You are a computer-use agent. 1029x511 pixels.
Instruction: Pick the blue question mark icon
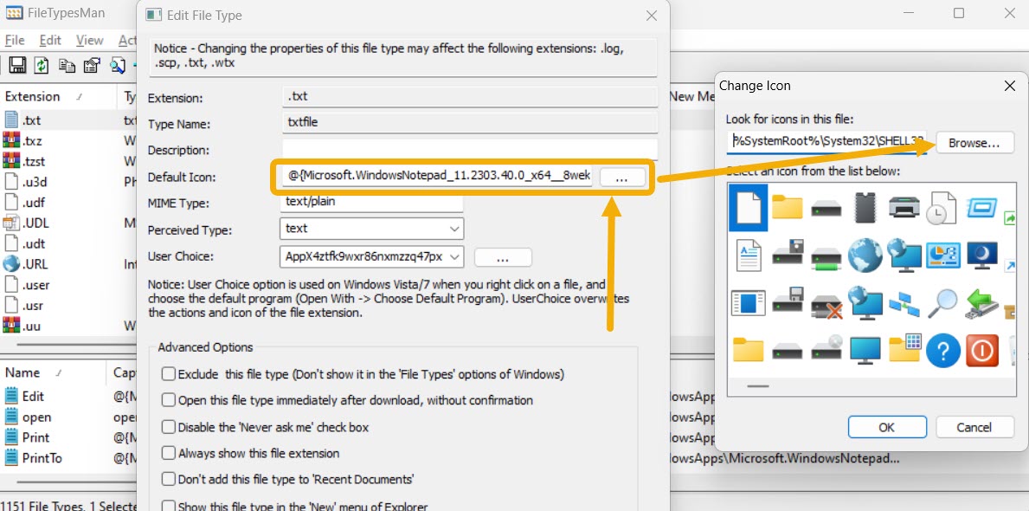[x=942, y=351]
